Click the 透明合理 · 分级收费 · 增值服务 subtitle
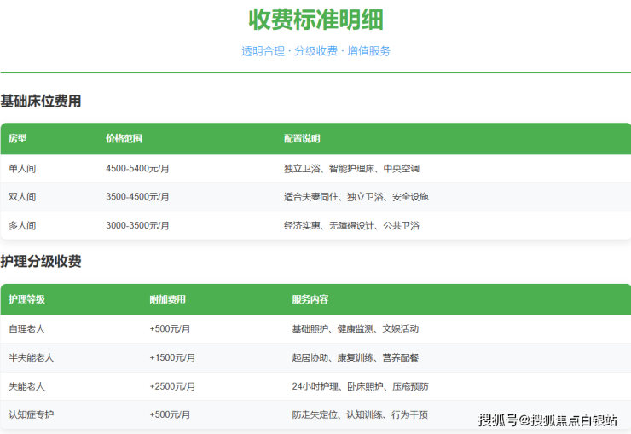The height and width of the screenshot is (434, 631). click(x=315, y=51)
